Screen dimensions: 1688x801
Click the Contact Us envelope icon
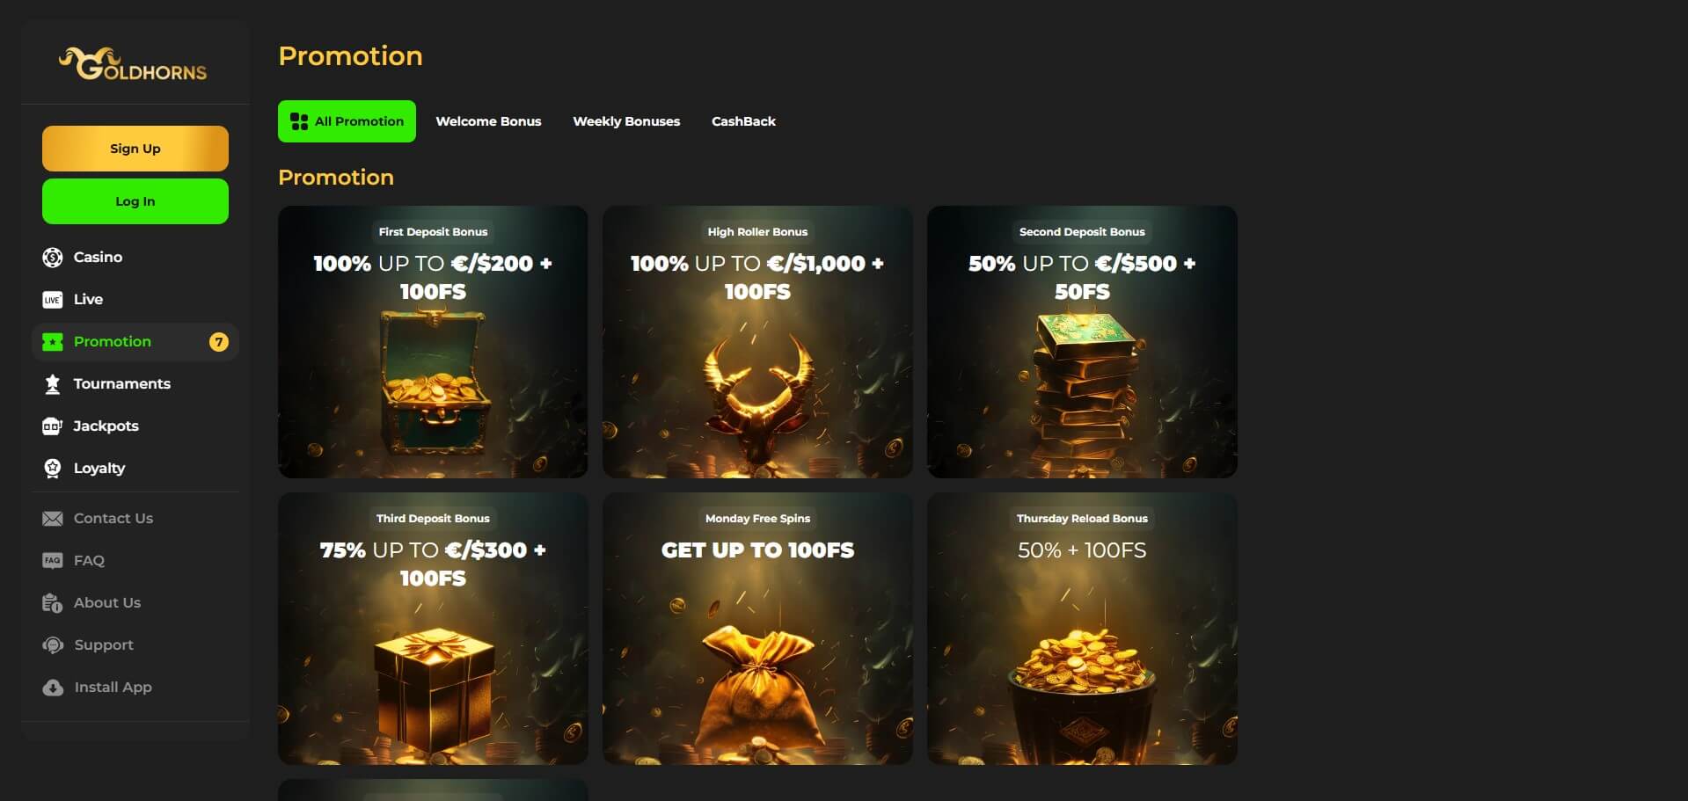(x=53, y=519)
